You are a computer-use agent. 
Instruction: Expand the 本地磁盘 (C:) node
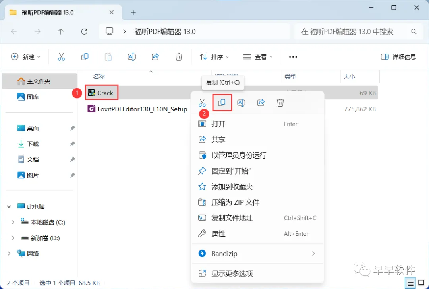(x=13, y=222)
